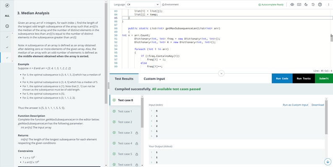Toggle the eye preview icon

[292, 5]
